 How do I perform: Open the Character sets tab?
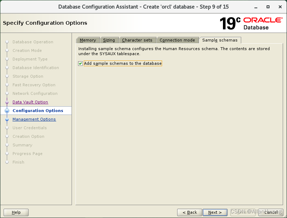138,40
